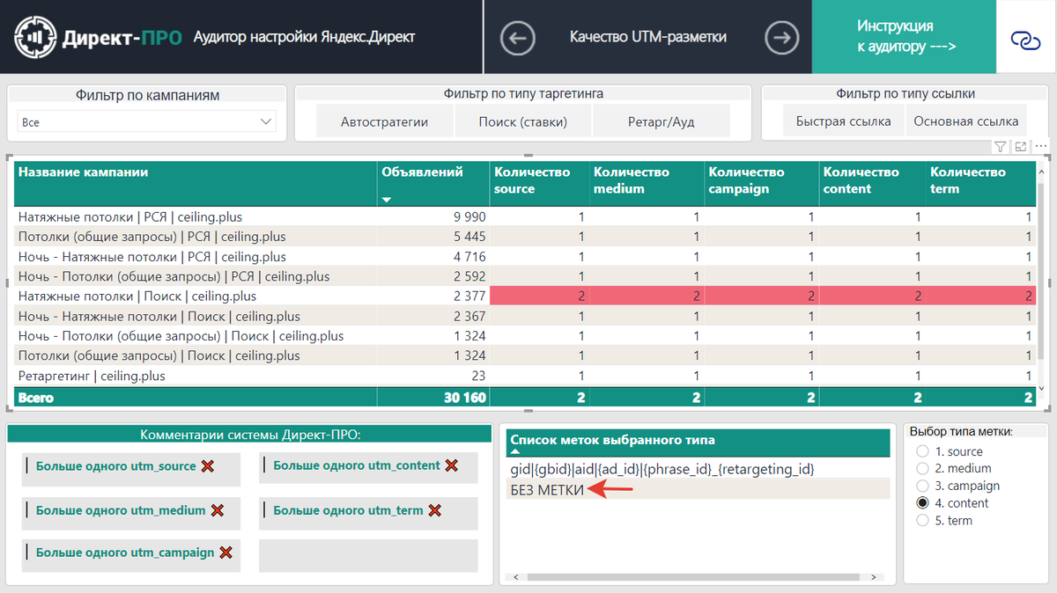
Task: Click sort arrow under Объявлений header
Action: (387, 200)
